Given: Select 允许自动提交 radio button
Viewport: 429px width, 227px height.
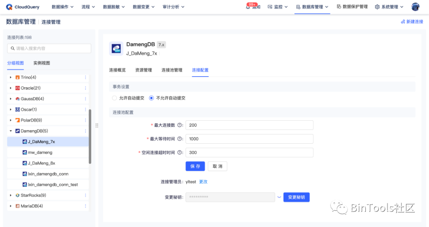Looking at the screenshot, I should coord(114,98).
